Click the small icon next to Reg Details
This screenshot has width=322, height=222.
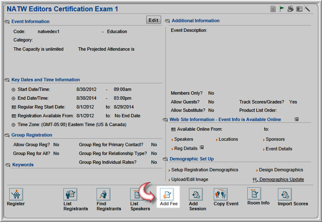click(x=202, y=147)
